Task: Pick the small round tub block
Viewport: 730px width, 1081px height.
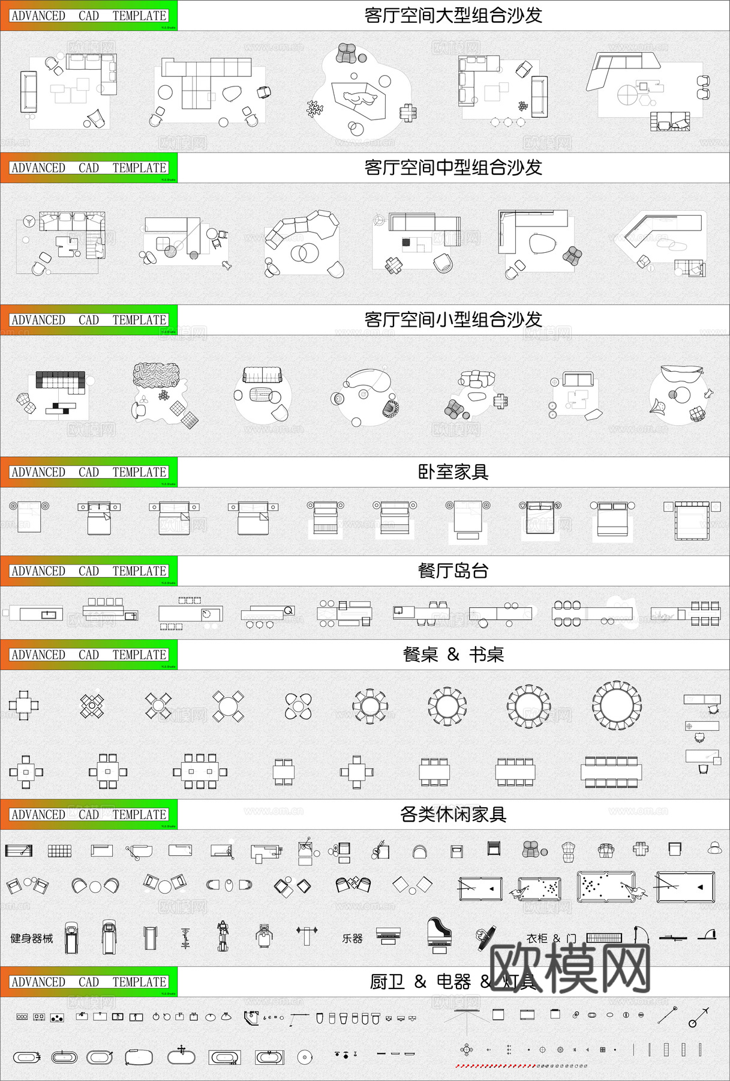Action: pyautogui.click(x=305, y=1056)
